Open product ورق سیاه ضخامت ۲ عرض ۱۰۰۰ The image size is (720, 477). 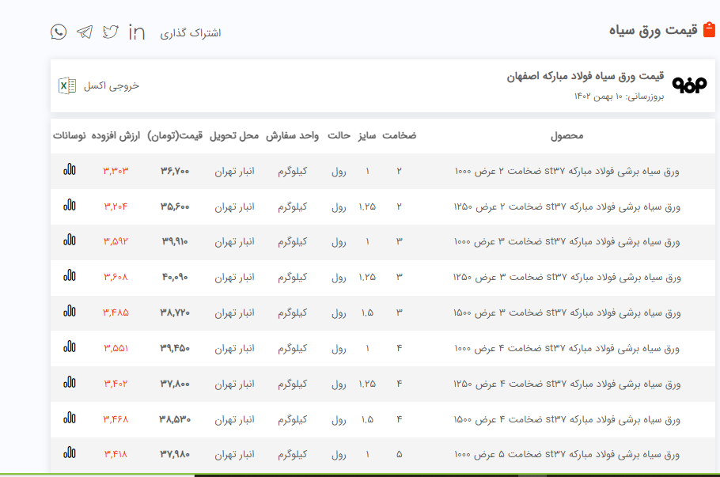pos(567,171)
